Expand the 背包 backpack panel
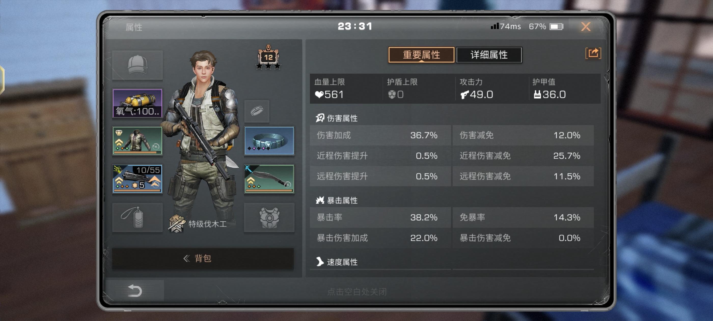Viewport: 713px width, 321px height. pyautogui.click(x=203, y=258)
